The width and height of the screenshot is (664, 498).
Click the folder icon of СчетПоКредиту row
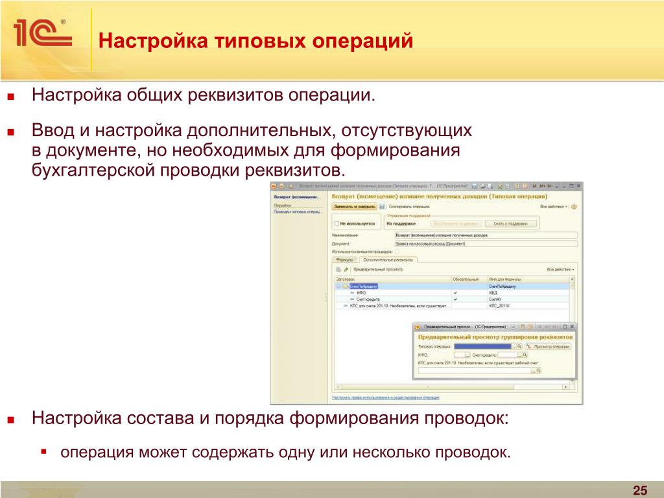click(x=345, y=286)
